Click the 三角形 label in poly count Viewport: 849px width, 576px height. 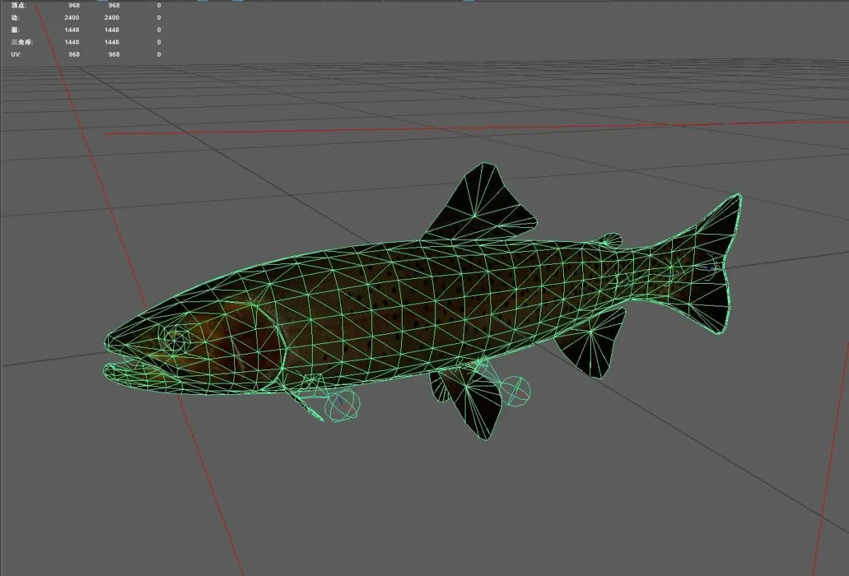22,42
